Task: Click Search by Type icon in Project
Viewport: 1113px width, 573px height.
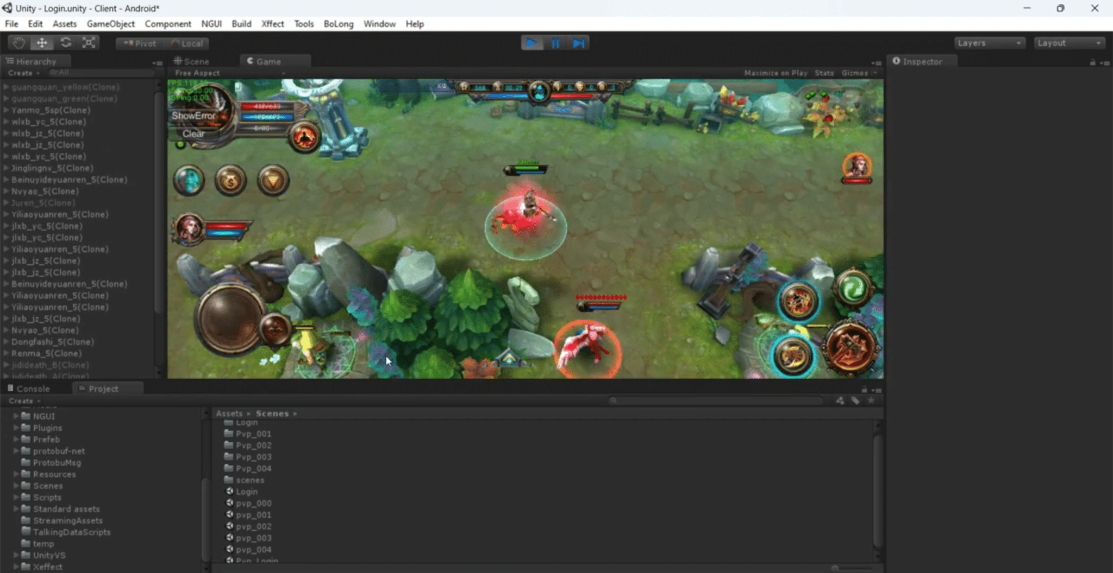Action: point(840,400)
